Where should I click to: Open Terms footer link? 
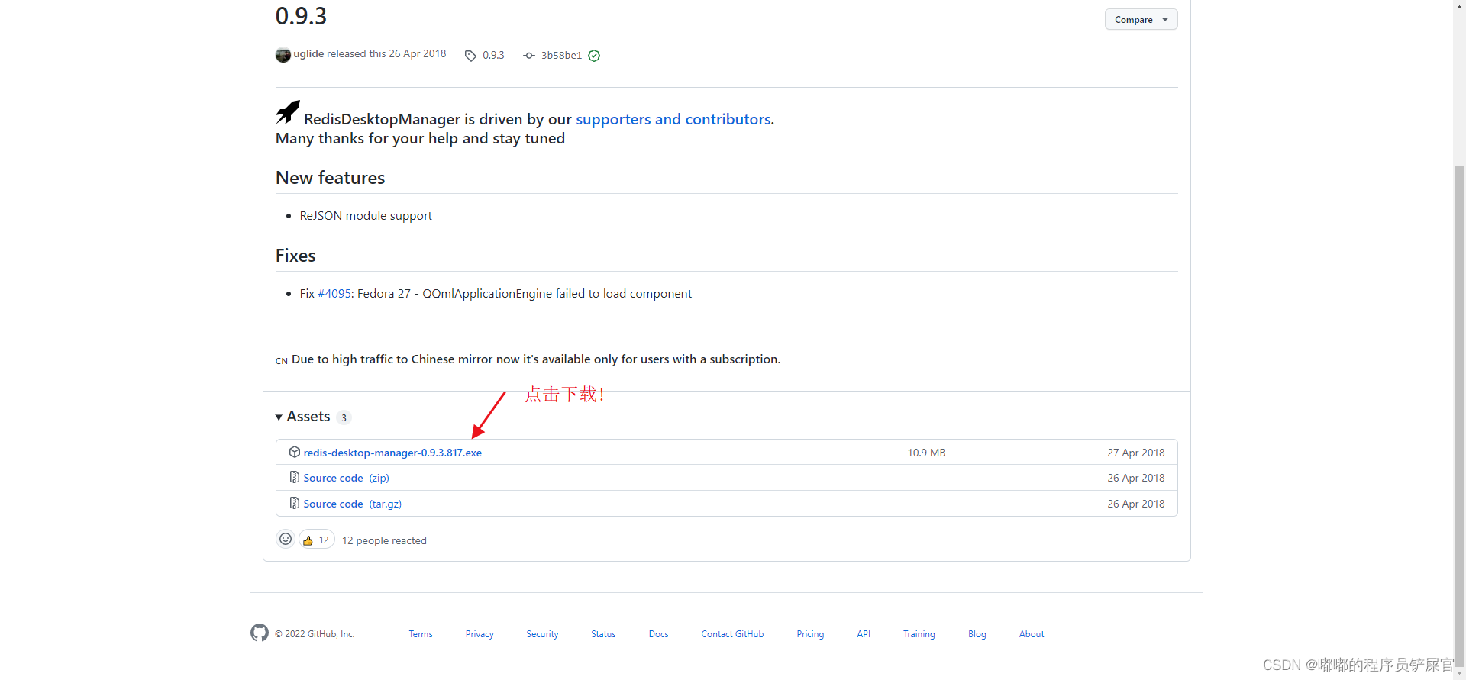coord(421,634)
